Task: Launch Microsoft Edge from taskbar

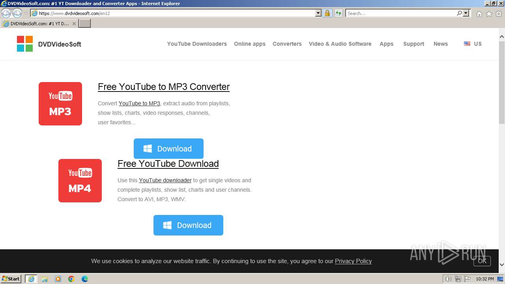Action: pyautogui.click(x=85, y=279)
